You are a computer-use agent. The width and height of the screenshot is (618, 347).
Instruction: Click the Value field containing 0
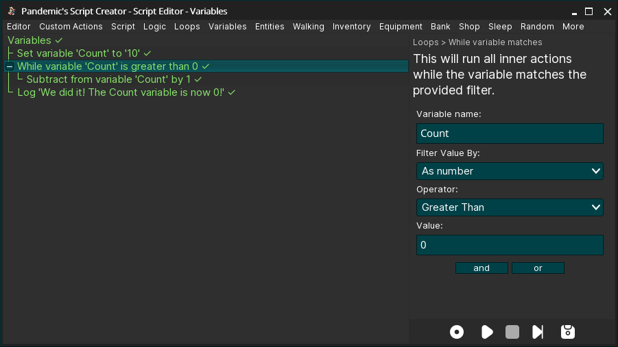[510, 245]
